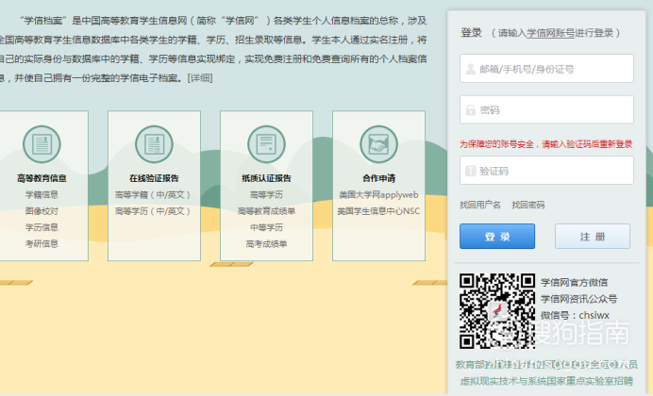Open 高等学籍（中/英文）link
This screenshot has width=653, height=396.
point(153,194)
